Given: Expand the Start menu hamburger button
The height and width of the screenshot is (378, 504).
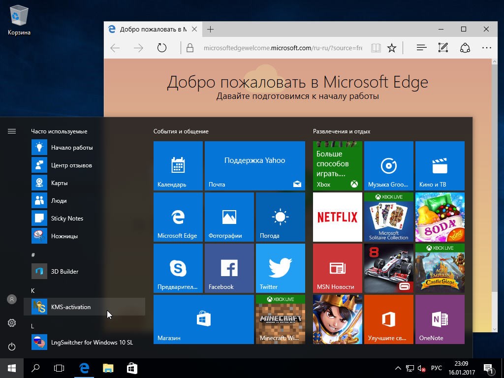Looking at the screenshot, I should click(x=12, y=131).
